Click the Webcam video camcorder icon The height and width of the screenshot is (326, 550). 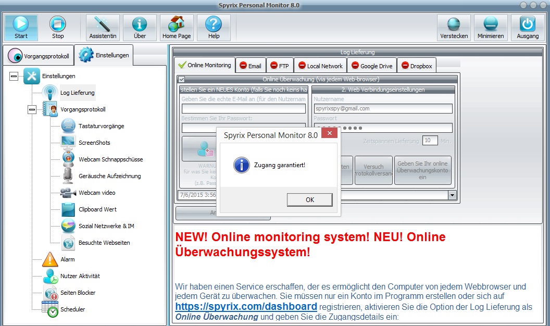click(x=68, y=193)
